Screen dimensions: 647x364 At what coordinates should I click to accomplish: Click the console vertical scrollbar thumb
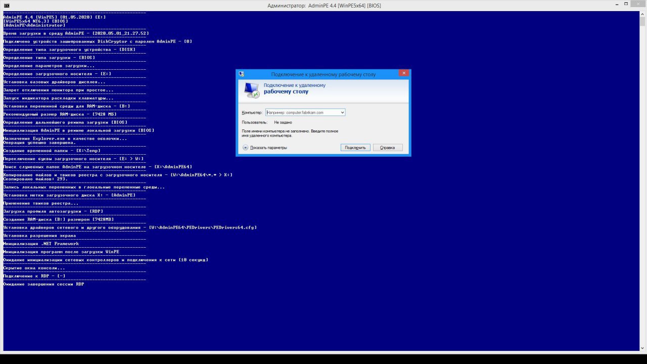click(643, 22)
